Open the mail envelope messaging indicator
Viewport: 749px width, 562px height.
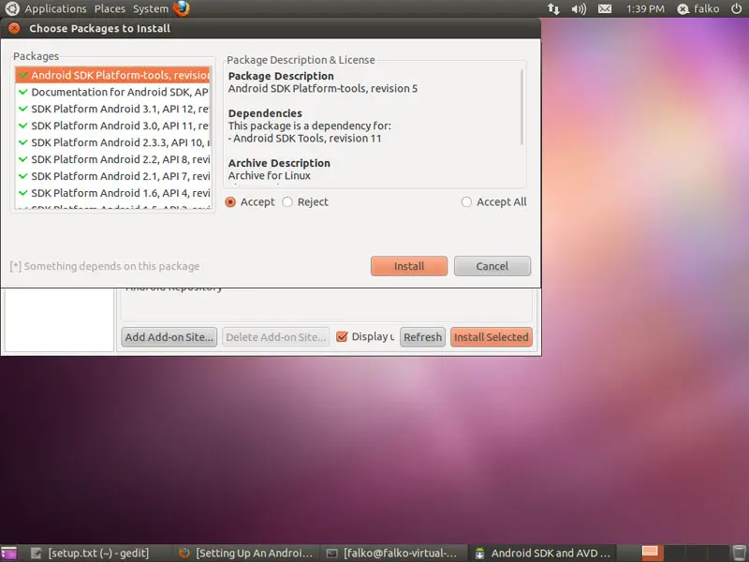[x=605, y=8]
